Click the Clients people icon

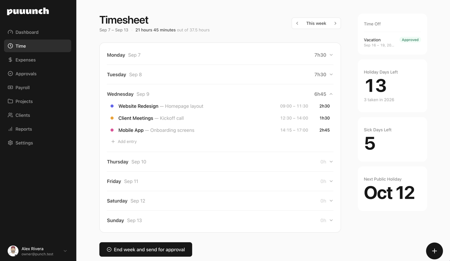(x=10, y=115)
